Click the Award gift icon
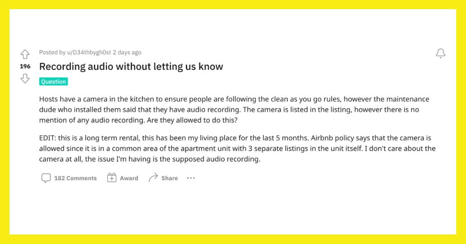The image size is (466, 244). click(112, 178)
